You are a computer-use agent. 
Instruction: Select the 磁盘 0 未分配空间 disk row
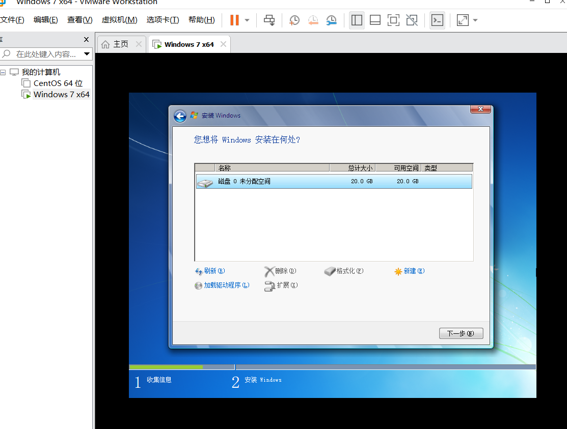334,181
